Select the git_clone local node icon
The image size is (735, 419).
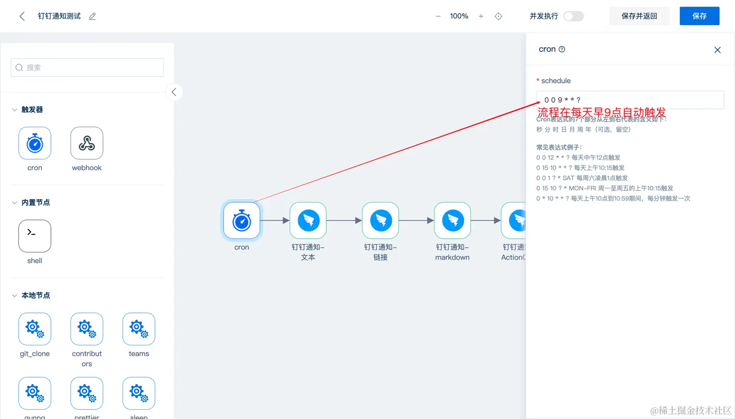pos(35,329)
